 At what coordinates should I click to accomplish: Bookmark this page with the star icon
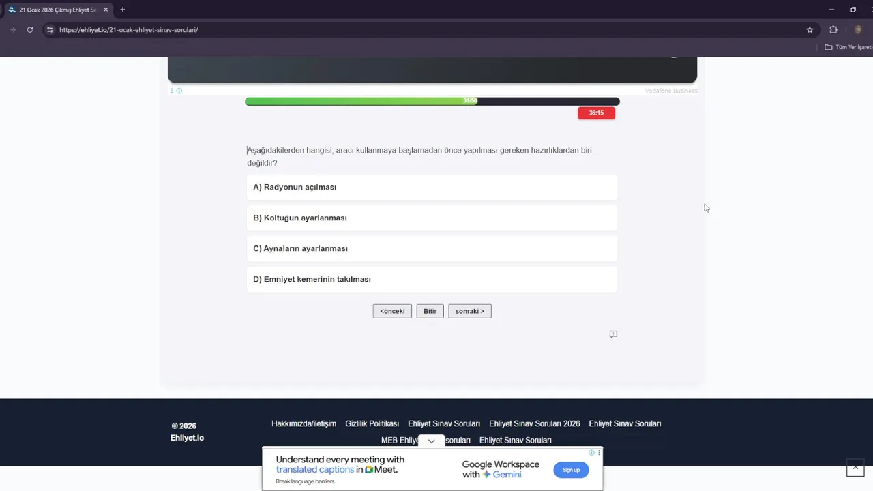pyautogui.click(x=810, y=30)
